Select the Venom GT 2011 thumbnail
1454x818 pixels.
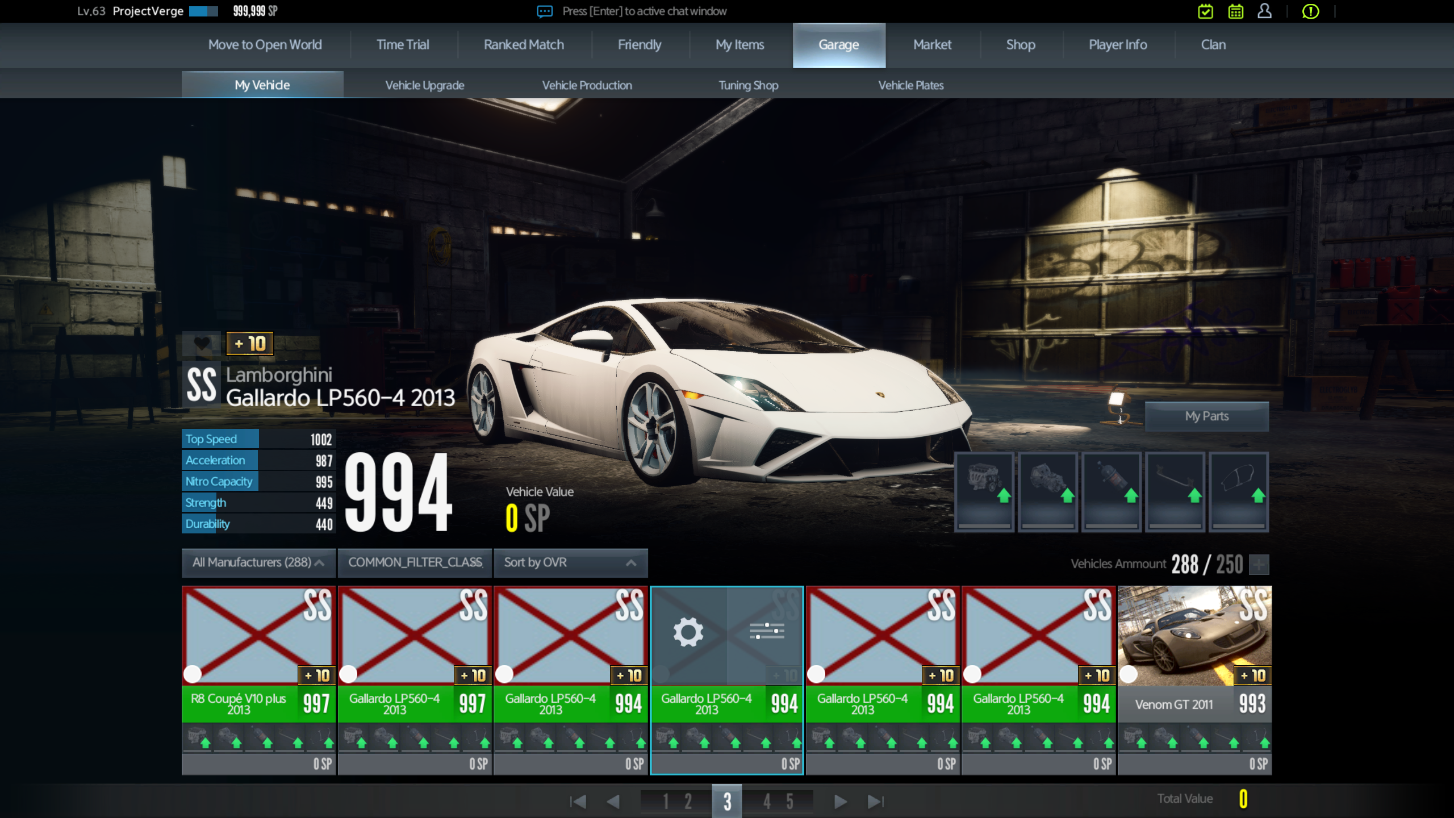(1195, 636)
